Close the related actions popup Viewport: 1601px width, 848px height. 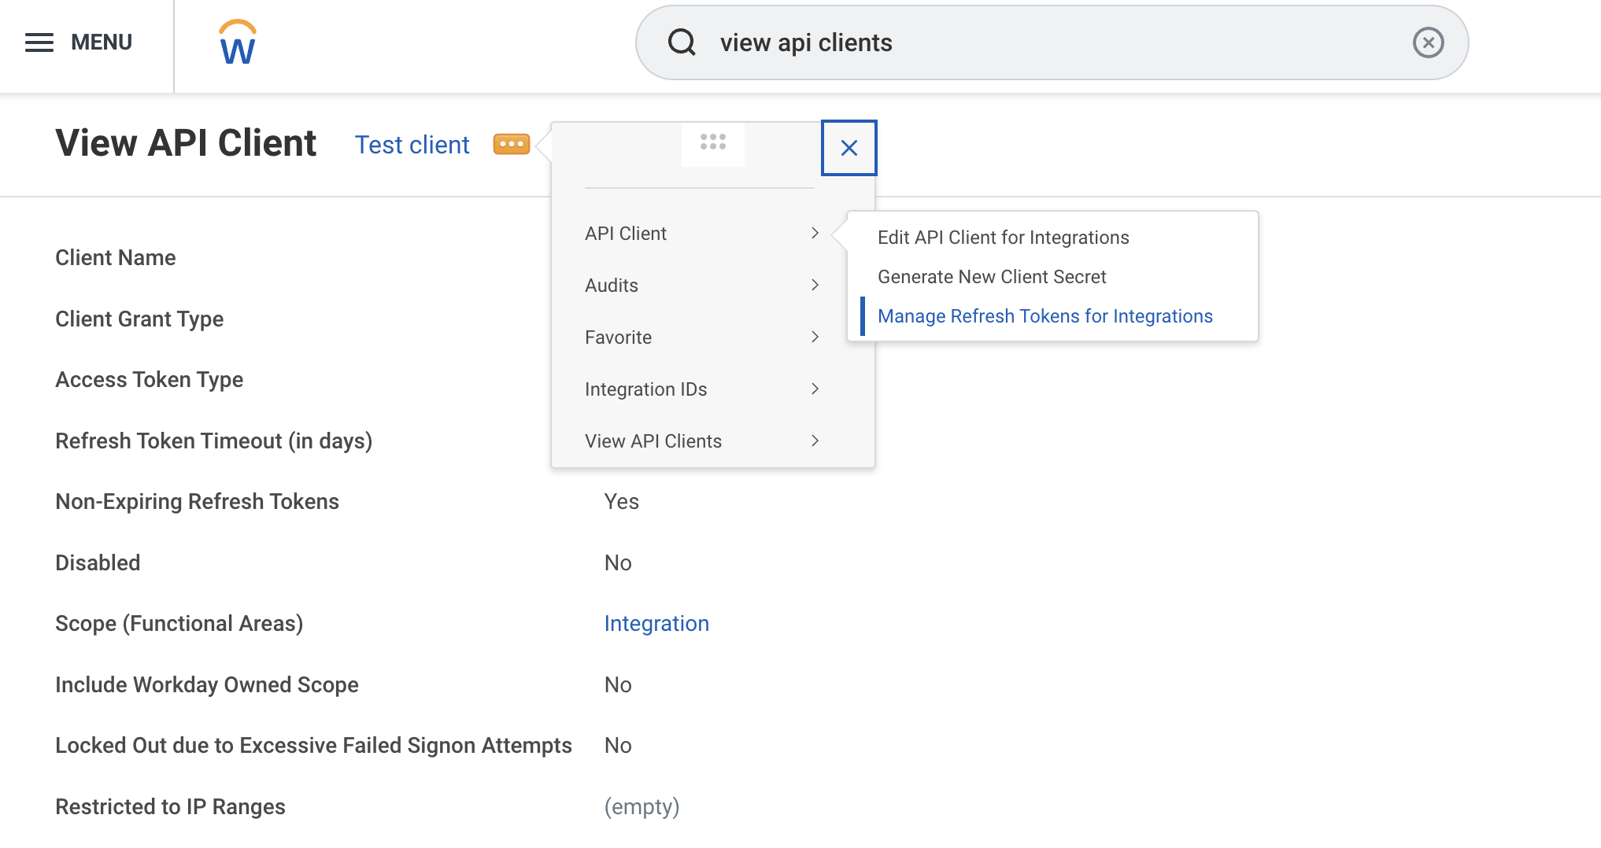(x=849, y=147)
